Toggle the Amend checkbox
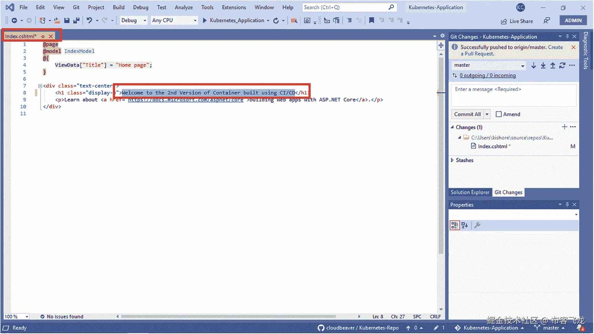 (x=498, y=114)
